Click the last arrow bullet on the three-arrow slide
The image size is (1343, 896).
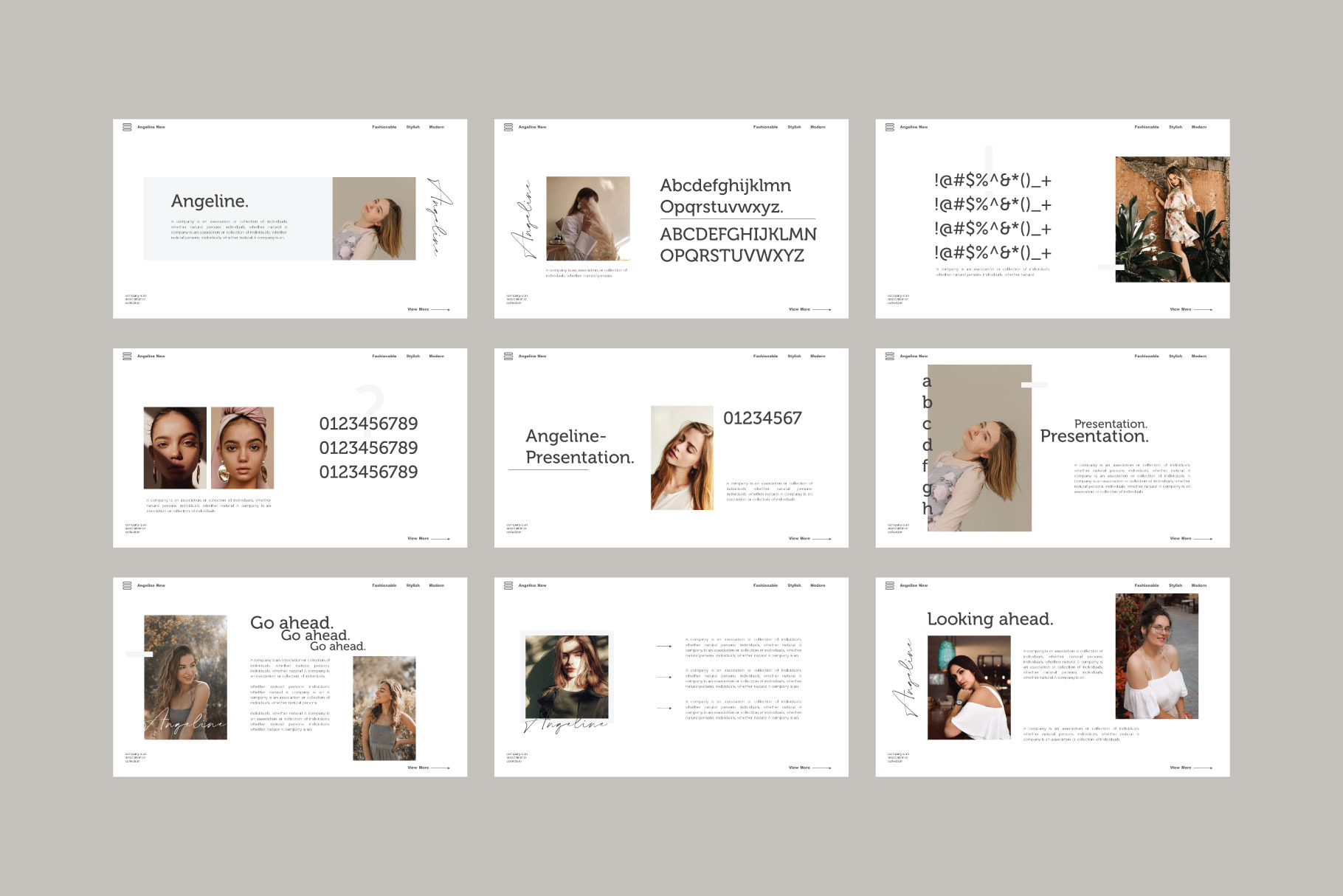(664, 708)
